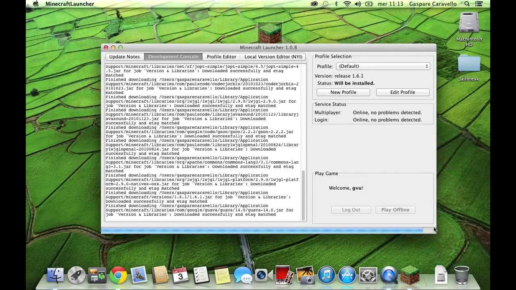Click battery charging status icon
Viewport: 516px width, 290px height.
tap(369, 4)
